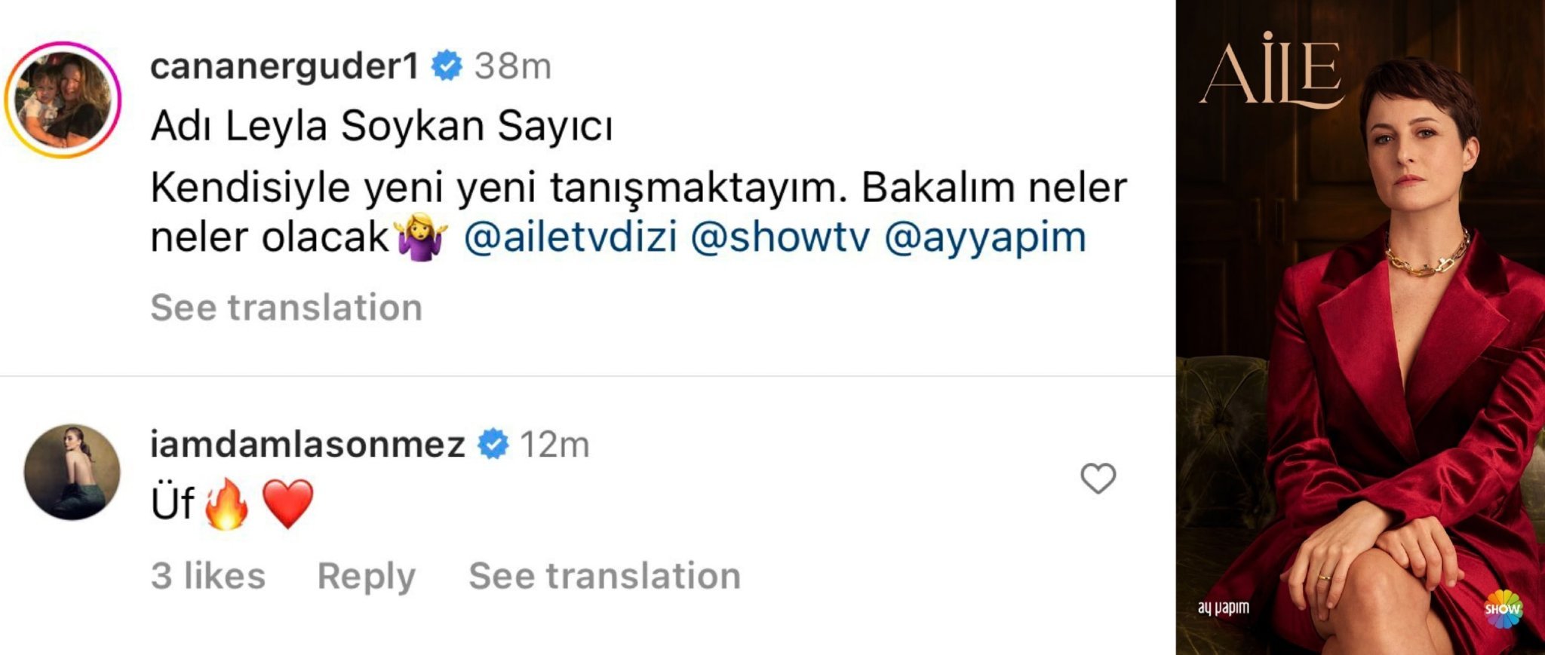Open the @ayyapim mention

point(984,237)
